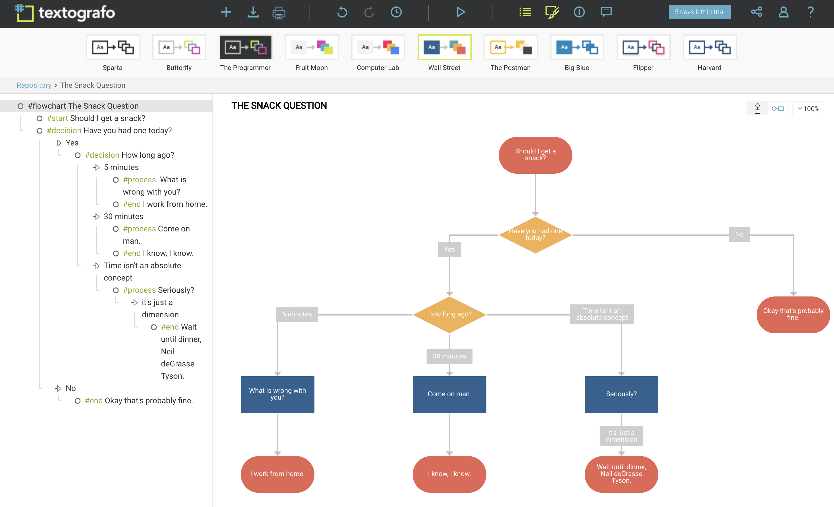
Task: Click the Repository breadcrumb link
Action: [33, 85]
